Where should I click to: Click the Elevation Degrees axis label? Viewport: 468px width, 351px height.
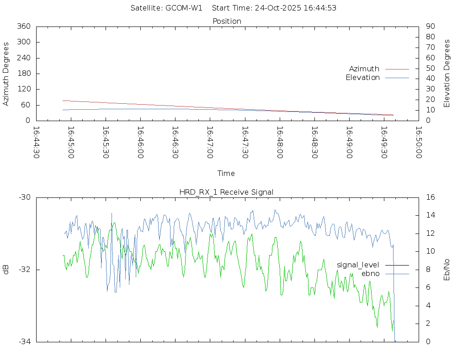pyautogui.click(x=447, y=74)
